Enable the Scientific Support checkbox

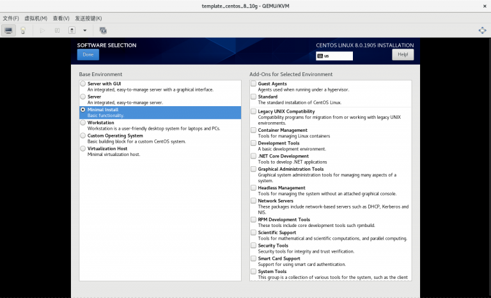pos(253,233)
